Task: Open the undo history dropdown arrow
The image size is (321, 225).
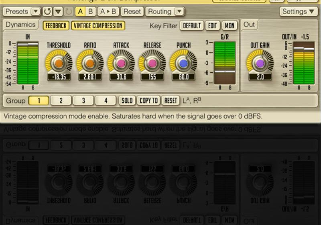Action: click(x=58, y=12)
